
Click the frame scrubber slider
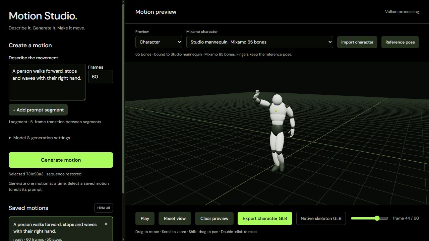369,218
